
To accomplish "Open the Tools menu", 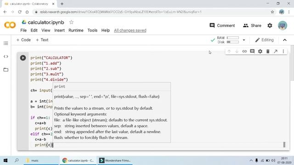I will pos(92,30).
